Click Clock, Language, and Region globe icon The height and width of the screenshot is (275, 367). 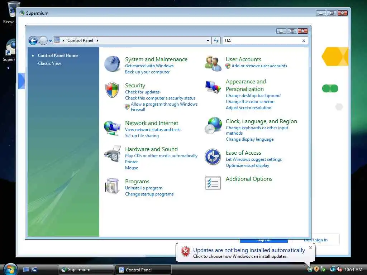pos(213,126)
